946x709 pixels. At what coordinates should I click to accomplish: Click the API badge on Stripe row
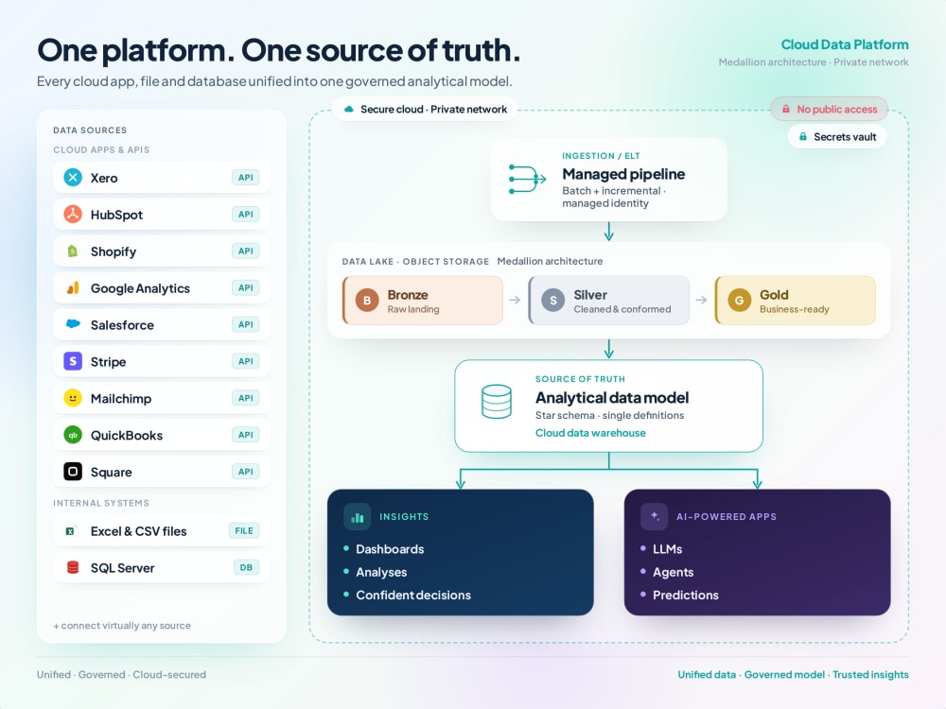(x=245, y=361)
